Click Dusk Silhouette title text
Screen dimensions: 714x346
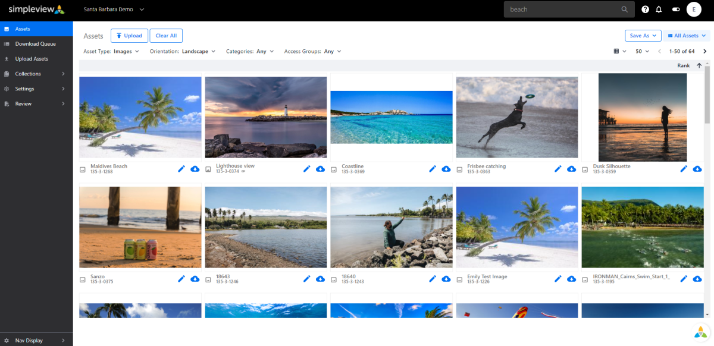[x=612, y=166]
